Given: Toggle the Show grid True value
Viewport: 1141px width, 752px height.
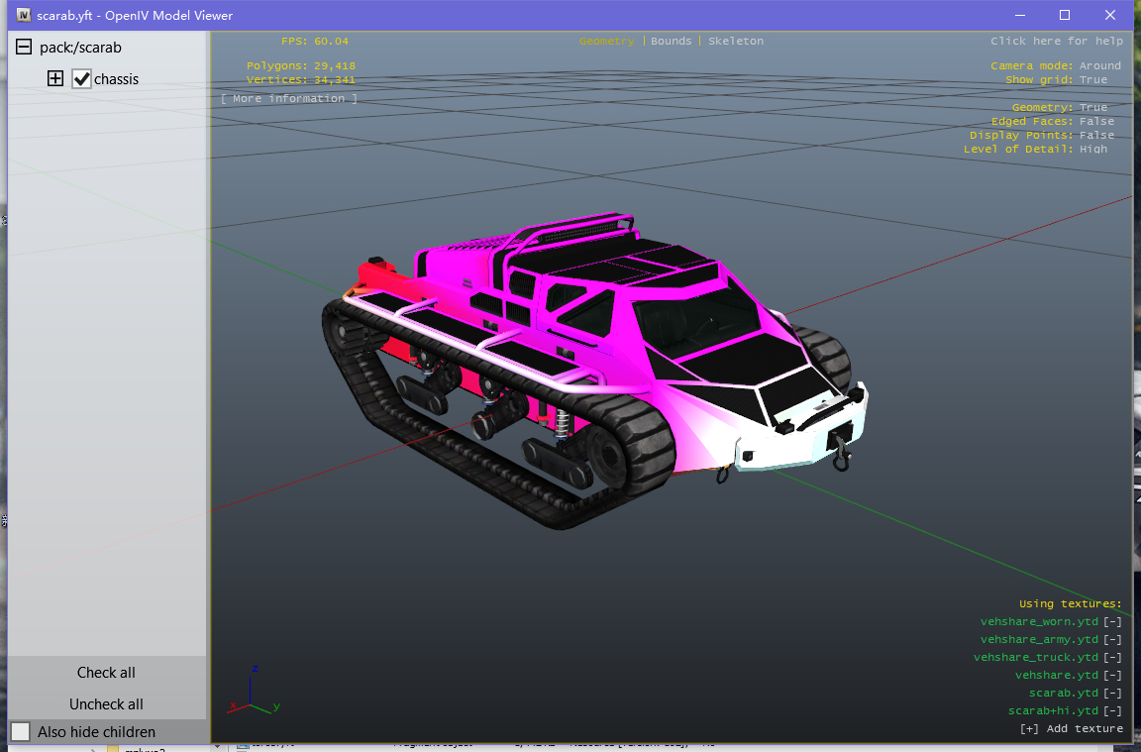Looking at the screenshot, I should (x=1093, y=79).
